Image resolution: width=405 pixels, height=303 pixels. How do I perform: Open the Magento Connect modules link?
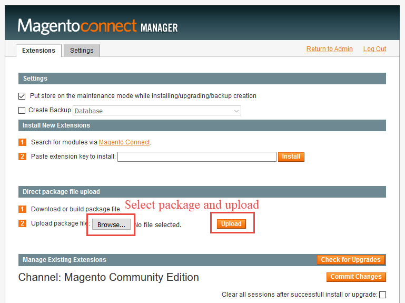(x=124, y=142)
